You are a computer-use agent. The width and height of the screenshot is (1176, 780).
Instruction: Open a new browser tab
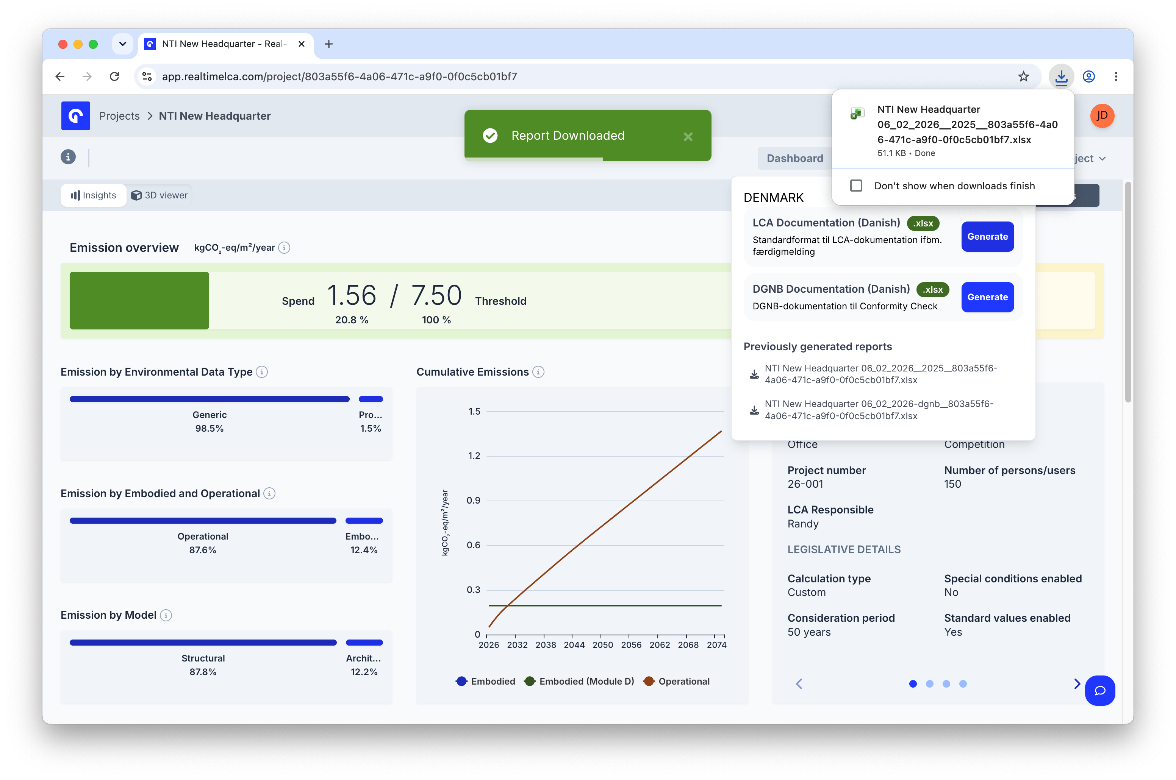point(329,44)
